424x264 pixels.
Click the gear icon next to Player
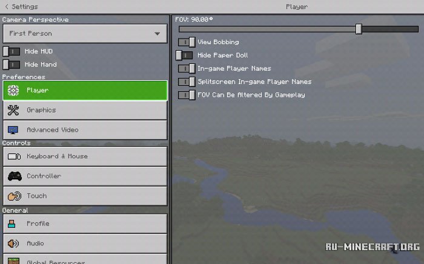coord(13,91)
